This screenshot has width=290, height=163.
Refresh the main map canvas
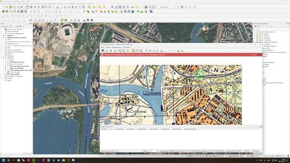coord(83,7)
